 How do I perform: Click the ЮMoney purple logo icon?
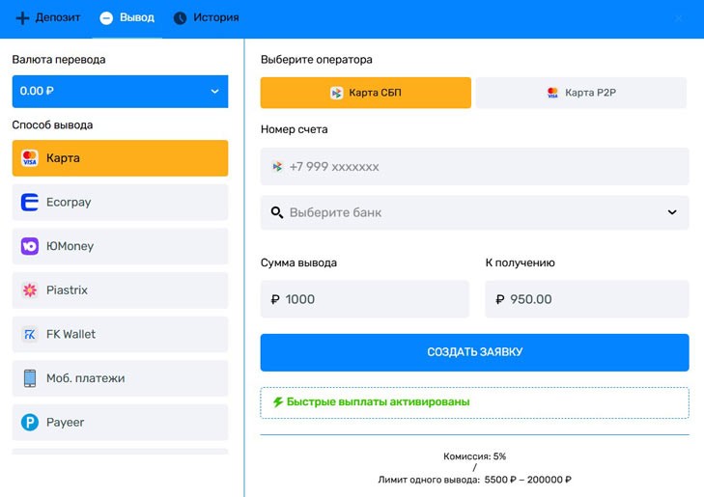point(29,246)
